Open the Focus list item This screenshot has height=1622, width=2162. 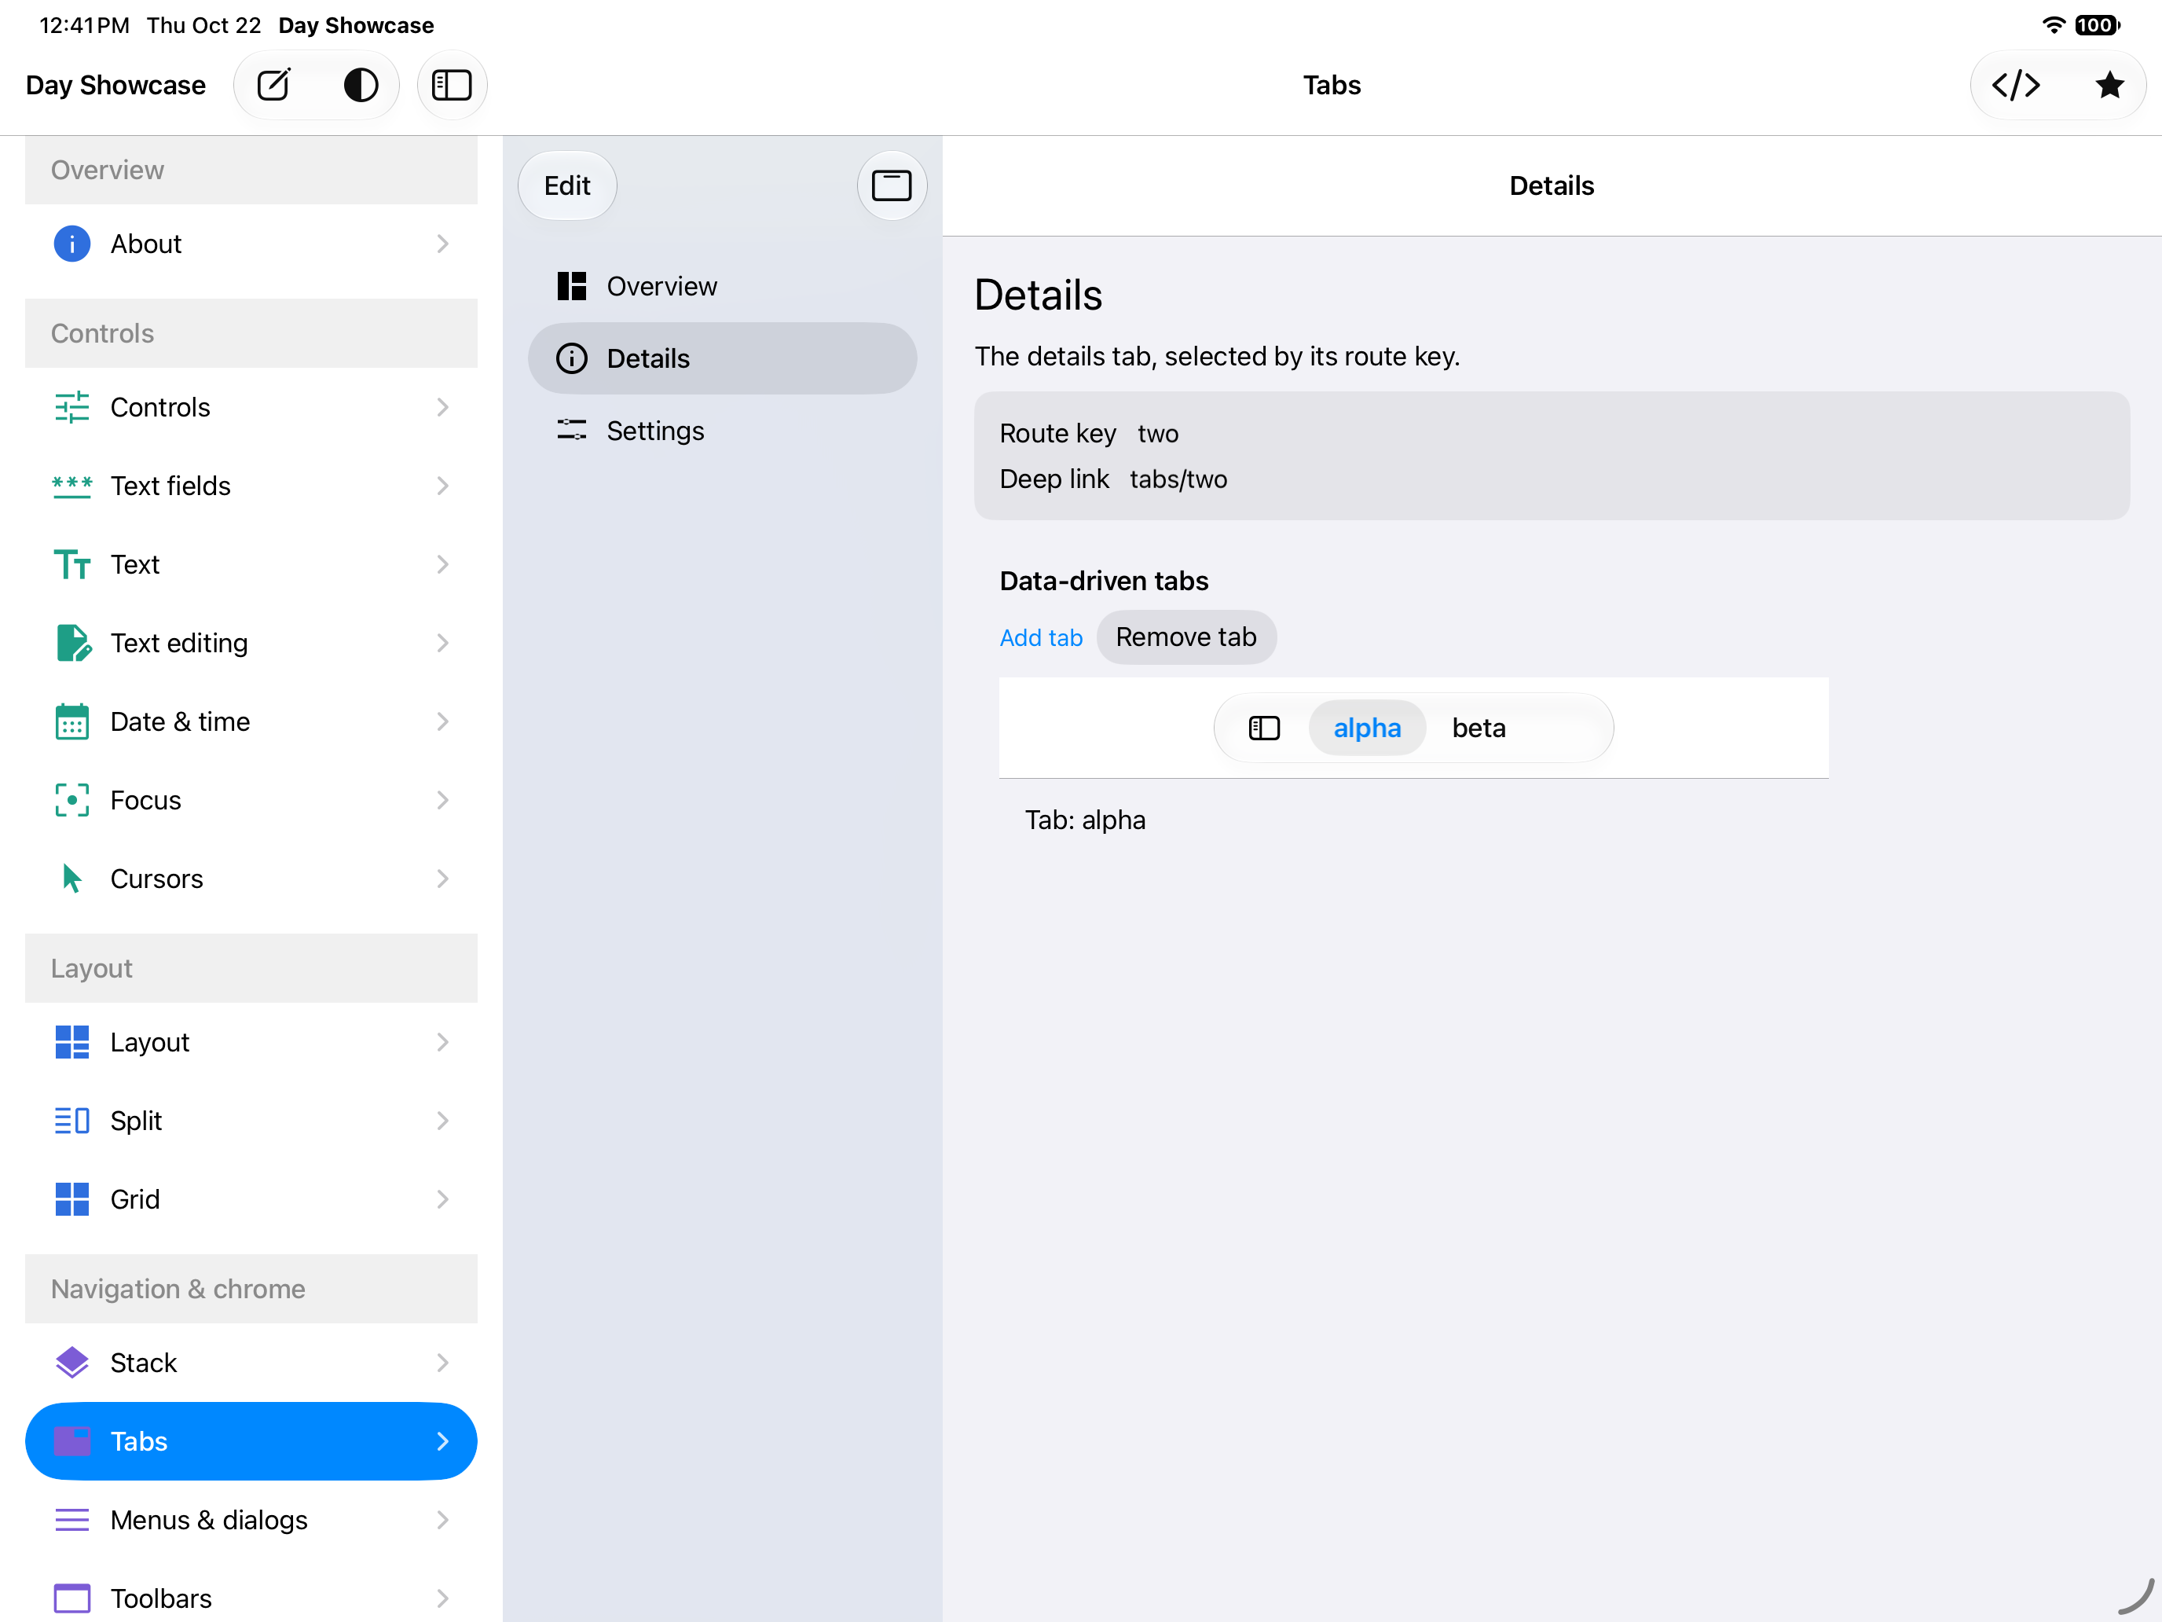tap(251, 800)
